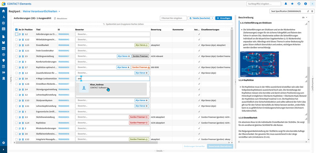Open the notifications bell icon
This screenshot has width=316, height=153.
[286, 4]
